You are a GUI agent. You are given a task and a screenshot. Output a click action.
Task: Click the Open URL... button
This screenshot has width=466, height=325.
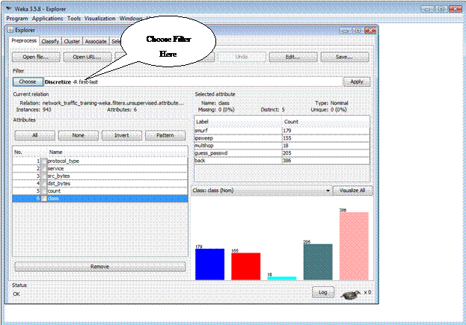tap(88, 57)
